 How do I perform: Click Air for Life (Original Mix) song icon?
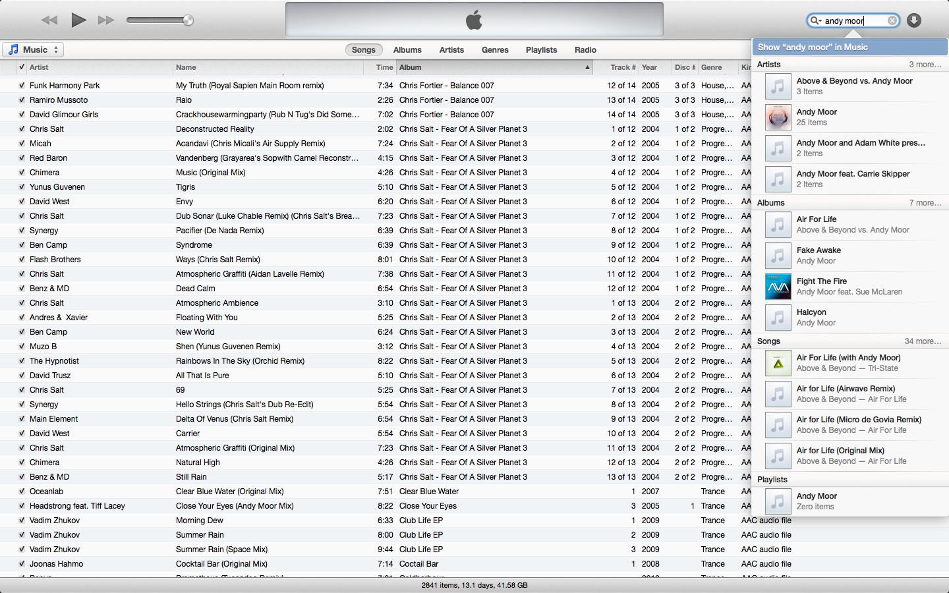pos(778,456)
